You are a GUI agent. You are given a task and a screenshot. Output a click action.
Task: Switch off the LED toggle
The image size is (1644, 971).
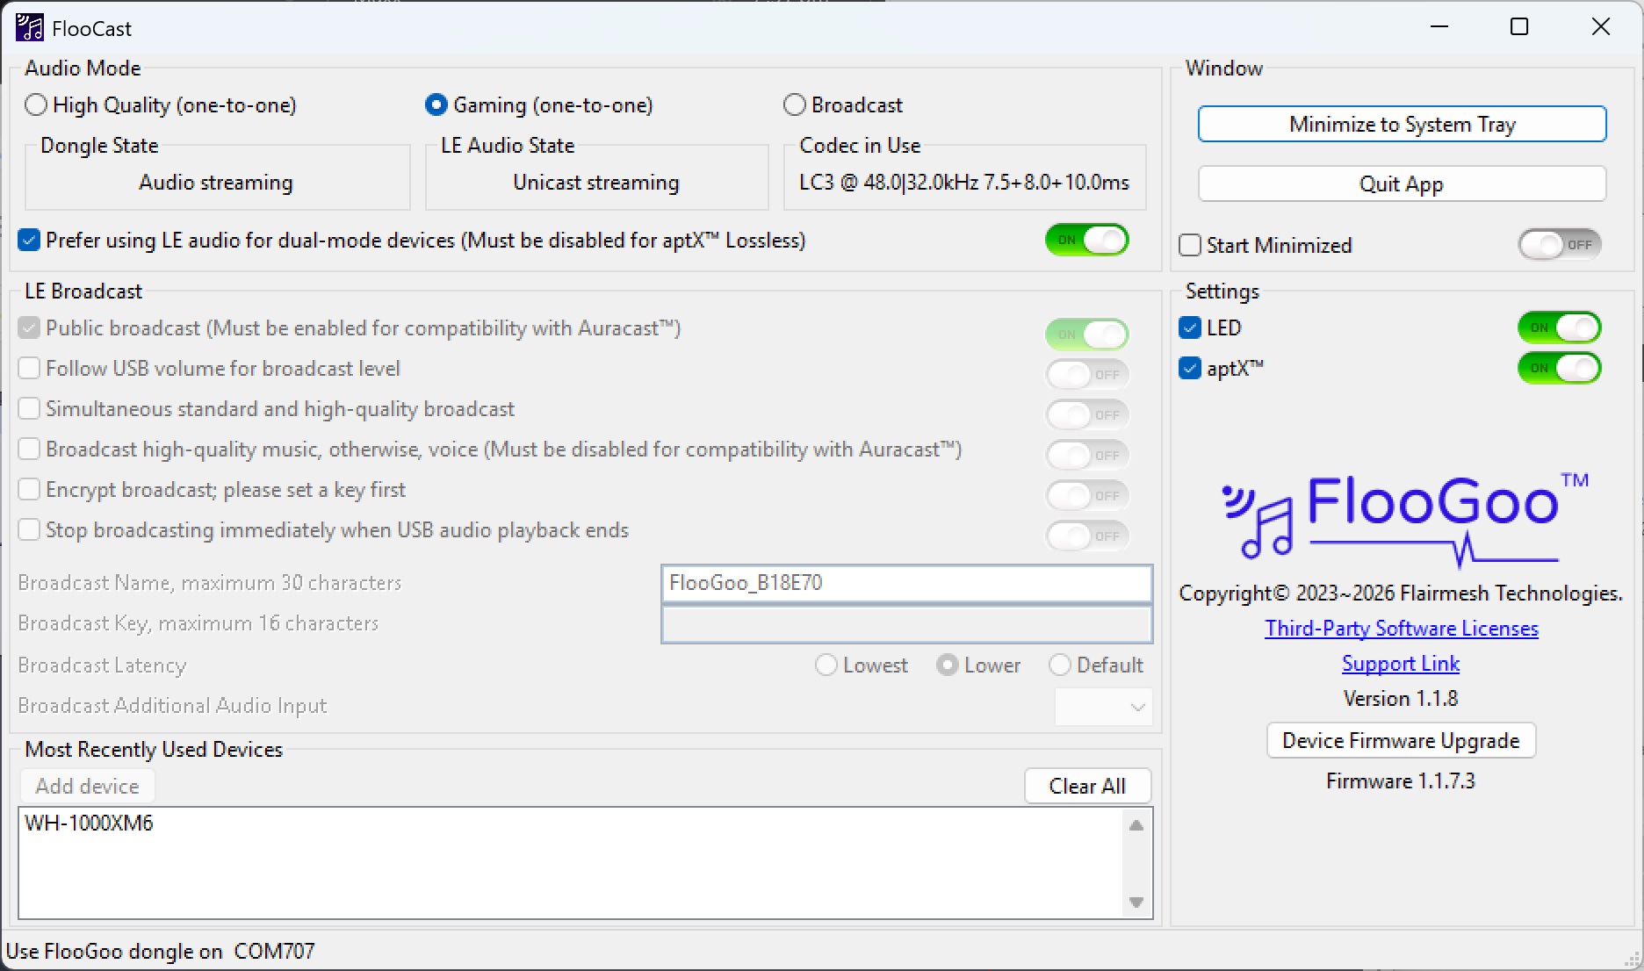point(1560,327)
